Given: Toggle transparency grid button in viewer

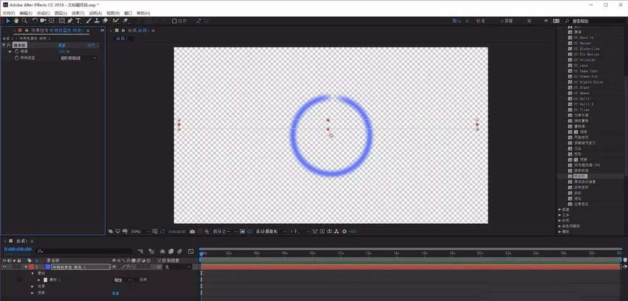Looking at the screenshot, I should coord(249,231).
